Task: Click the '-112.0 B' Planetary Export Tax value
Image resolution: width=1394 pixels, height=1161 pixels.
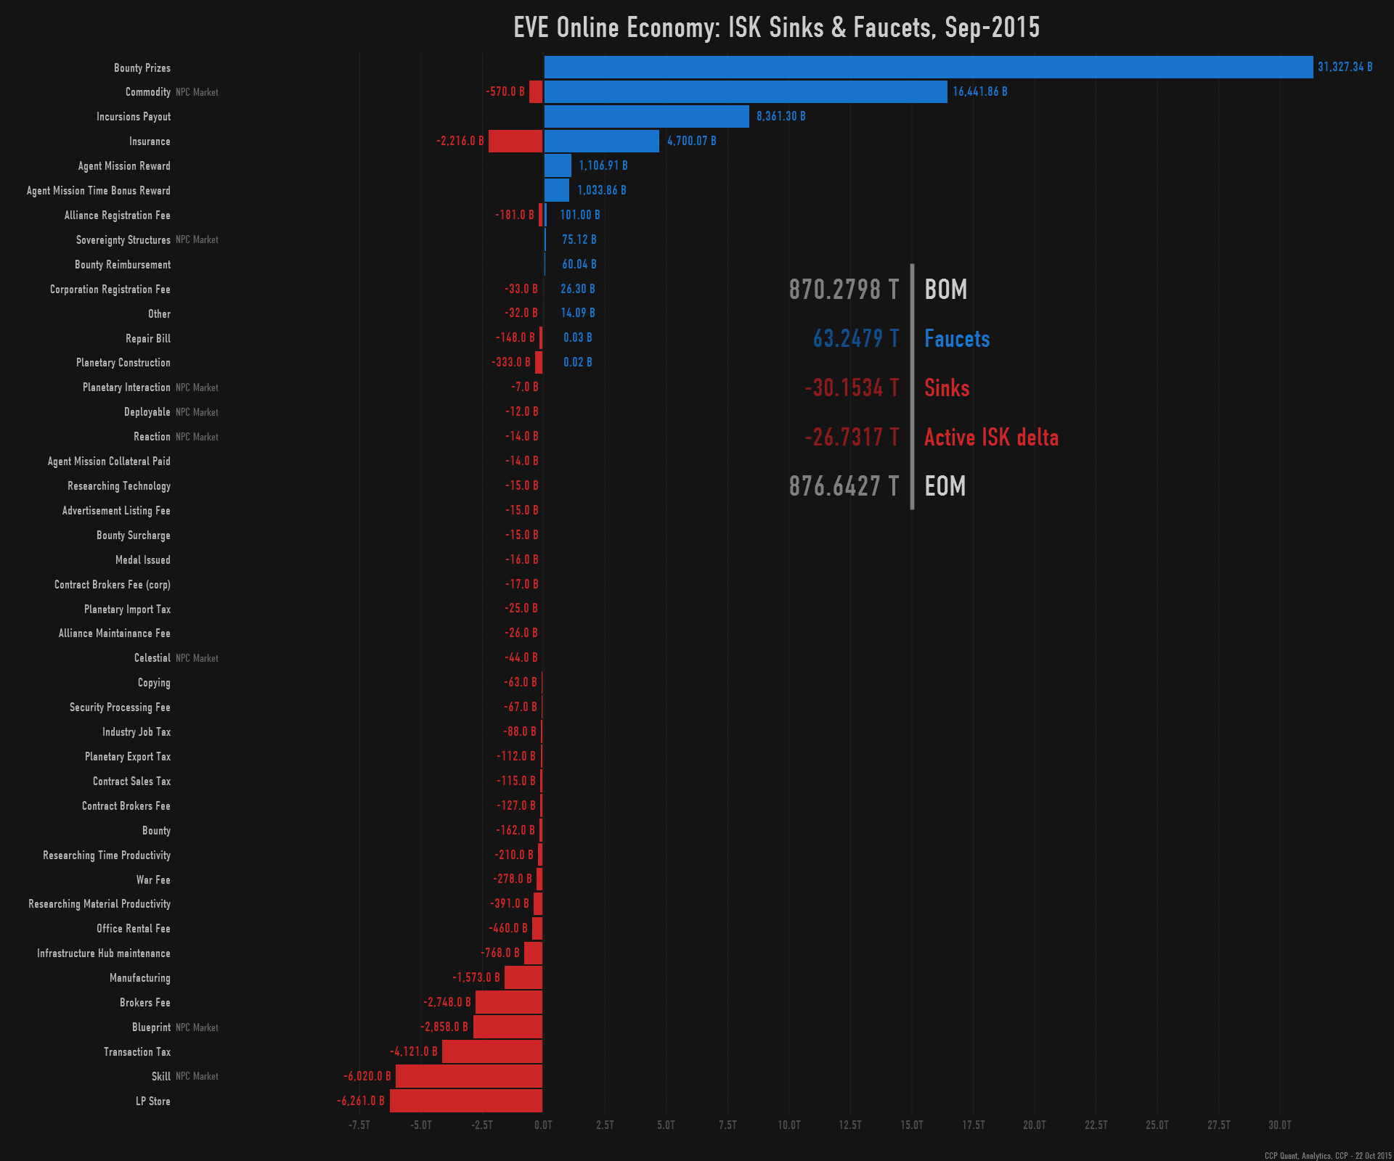Action: 516,756
